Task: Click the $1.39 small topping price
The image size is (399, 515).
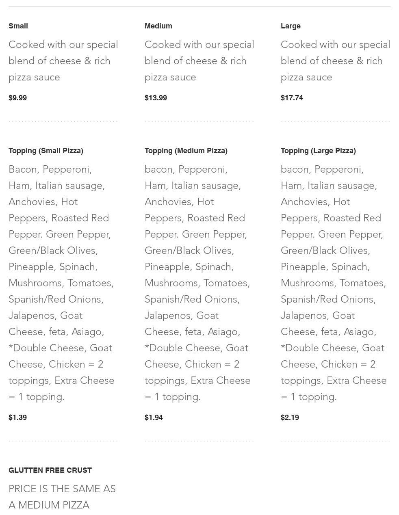Action: 18,418
